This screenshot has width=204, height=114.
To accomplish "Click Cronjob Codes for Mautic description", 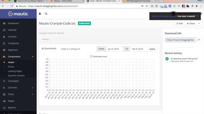I will pos(52,33).
